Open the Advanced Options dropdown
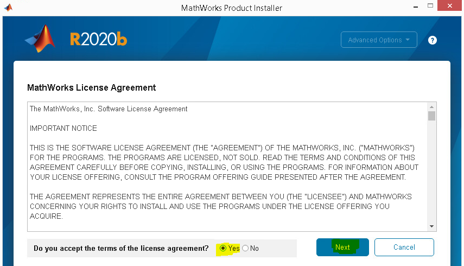The height and width of the screenshot is (266, 464). (x=379, y=40)
